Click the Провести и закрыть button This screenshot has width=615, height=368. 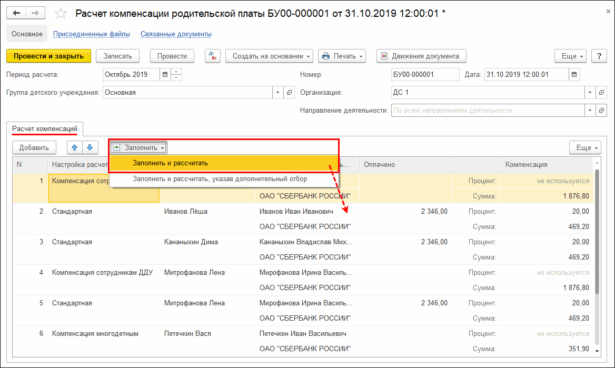[x=48, y=56]
